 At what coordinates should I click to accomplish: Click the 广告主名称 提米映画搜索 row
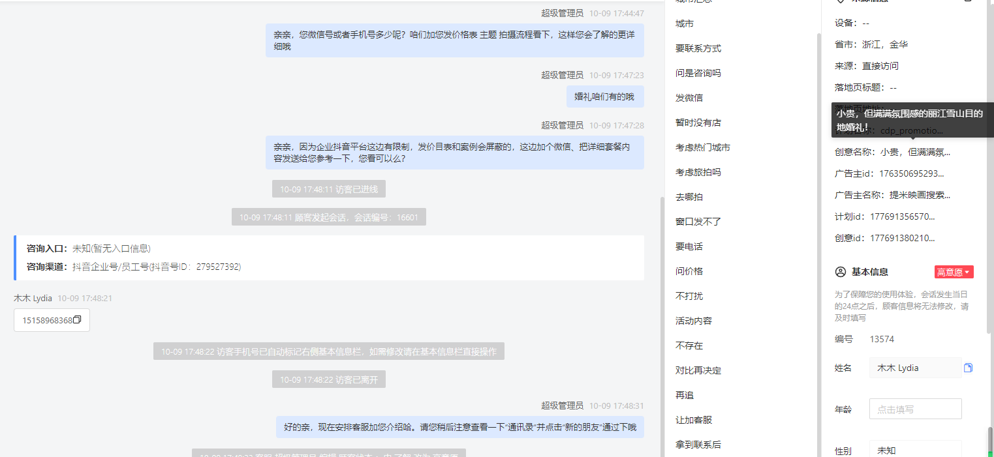pos(892,195)
